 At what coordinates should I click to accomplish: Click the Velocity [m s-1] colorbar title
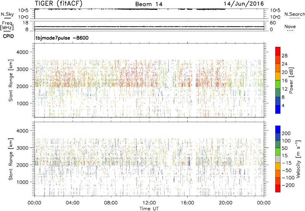(298, 159)
